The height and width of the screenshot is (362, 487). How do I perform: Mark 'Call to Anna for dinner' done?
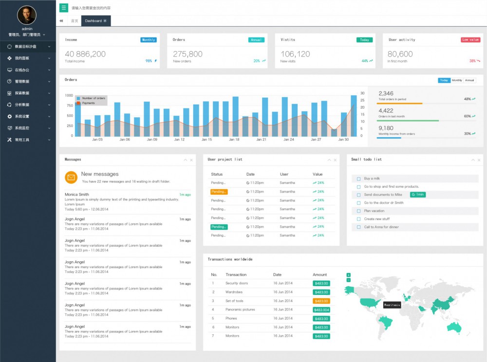359,227
